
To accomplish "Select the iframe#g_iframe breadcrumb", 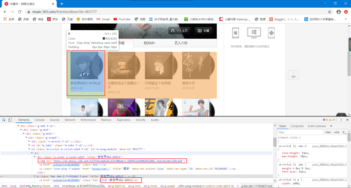I will pos(35,186).
